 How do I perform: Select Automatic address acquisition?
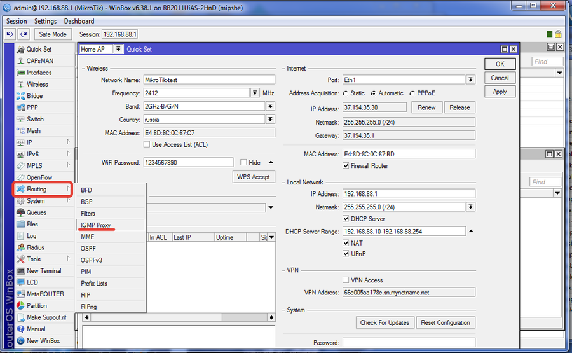[374, 93]
